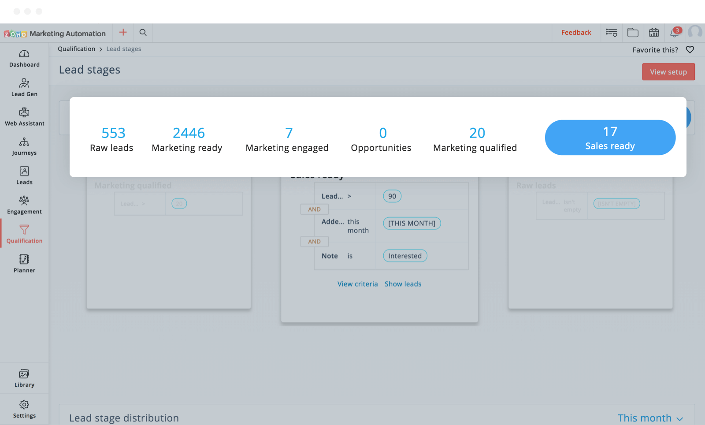Go to Web Assistant

(x=24, y=117)
